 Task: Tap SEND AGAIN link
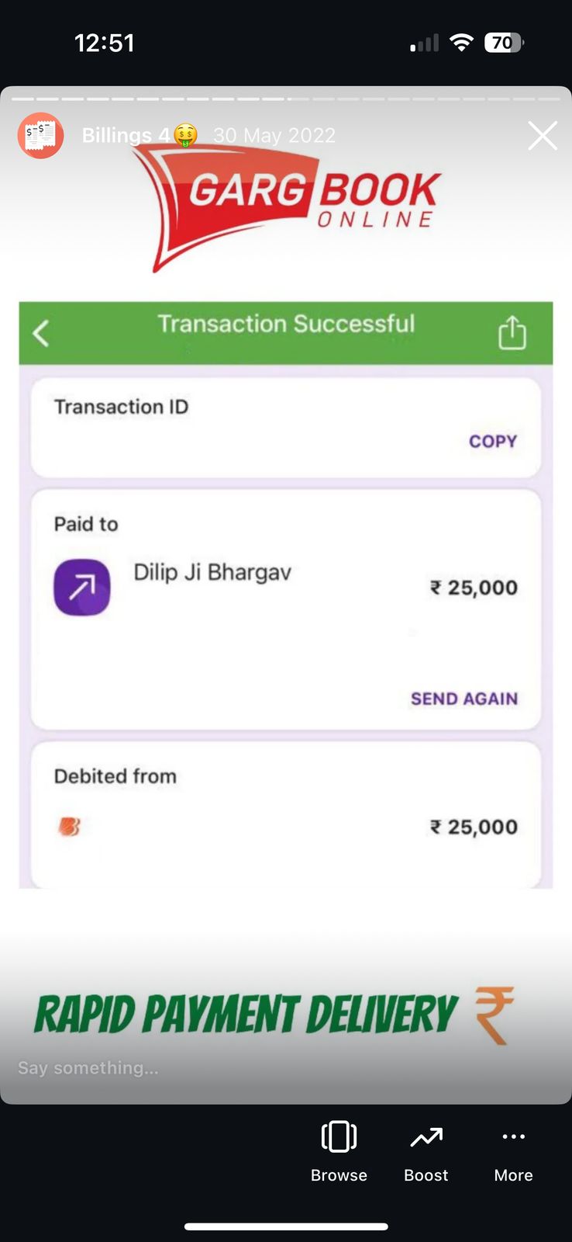(464, 699)
